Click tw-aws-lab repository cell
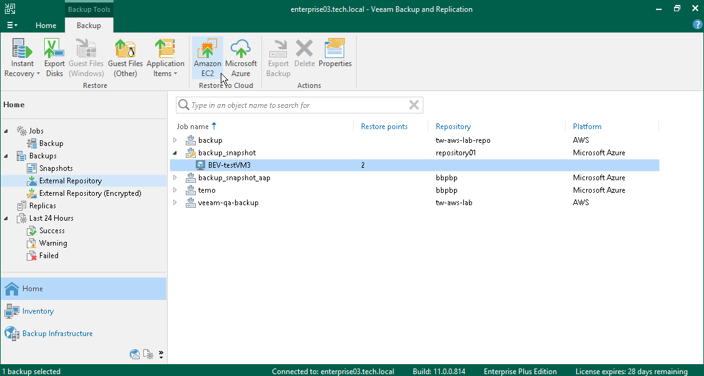The height and width of the screenshot is (376, 704). [x=454, y=203]
